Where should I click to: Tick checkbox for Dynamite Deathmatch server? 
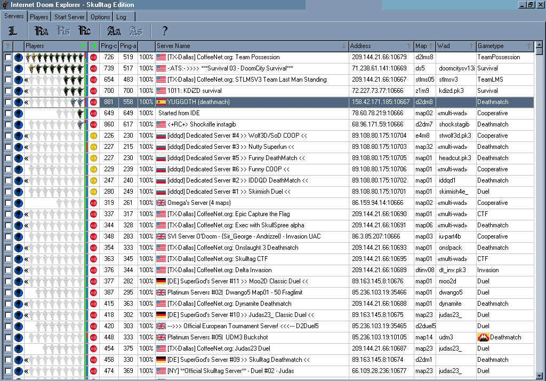[x=8, y=304]
